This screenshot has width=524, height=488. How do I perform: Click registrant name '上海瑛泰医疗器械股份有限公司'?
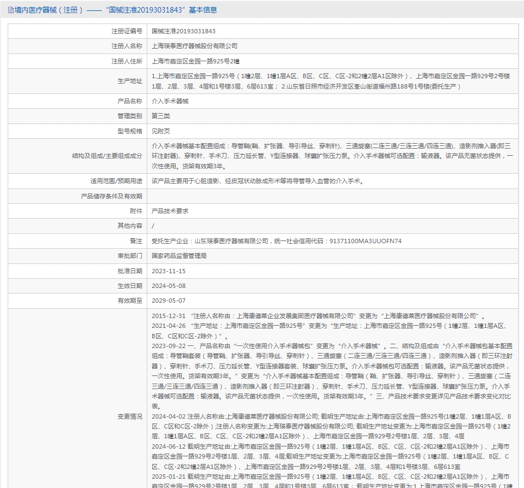point(194,46)
